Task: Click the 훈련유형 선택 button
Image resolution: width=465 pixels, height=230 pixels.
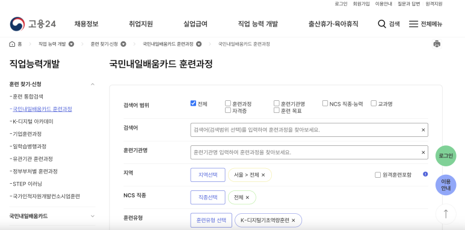Action: coord(211,220)
